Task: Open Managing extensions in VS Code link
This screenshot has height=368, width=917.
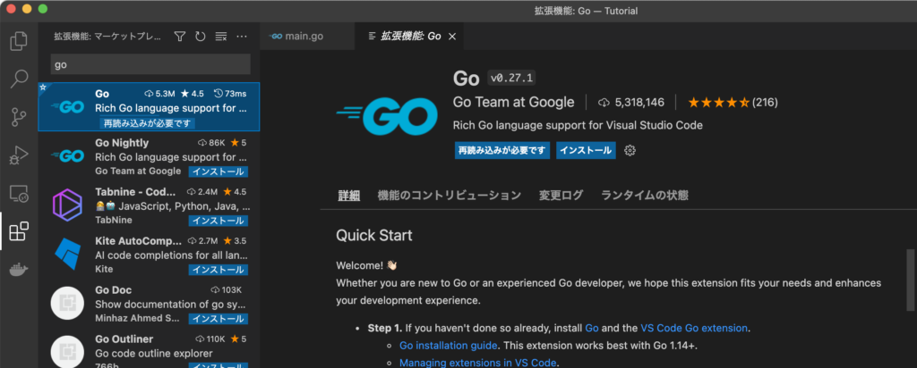Action: (x=478, y=363)
